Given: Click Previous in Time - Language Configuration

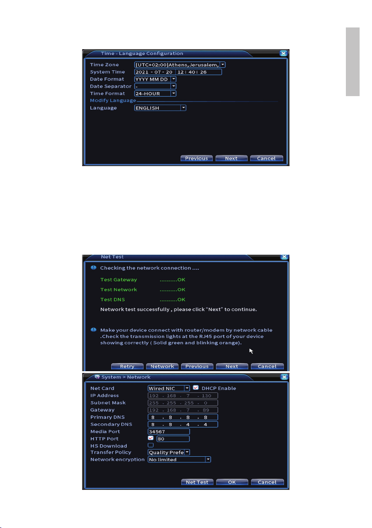Looking at the screenshot, I should (197, 158).
